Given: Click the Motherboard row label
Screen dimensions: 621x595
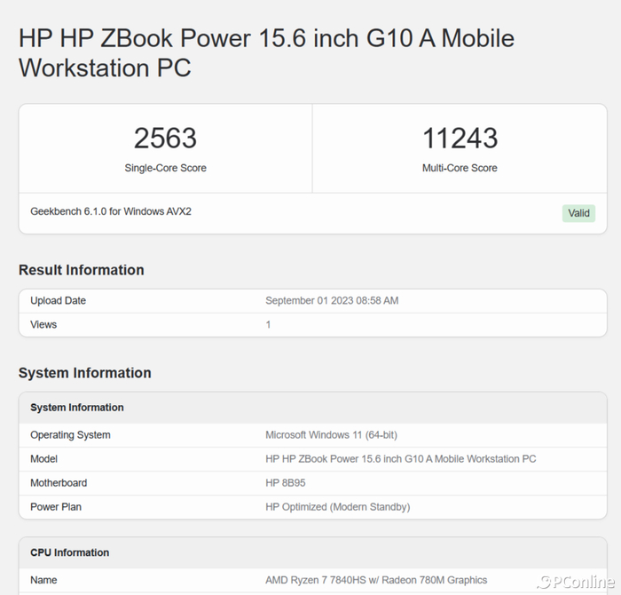Looking at the screenshot, I should pyautogui.click(x=59, y=483).
